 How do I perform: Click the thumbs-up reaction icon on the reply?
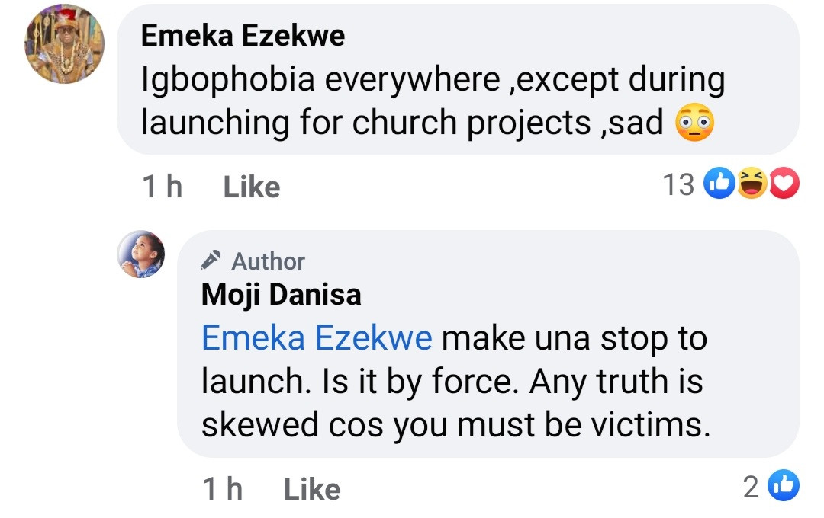pyautogui.click(x=783, y=488)
